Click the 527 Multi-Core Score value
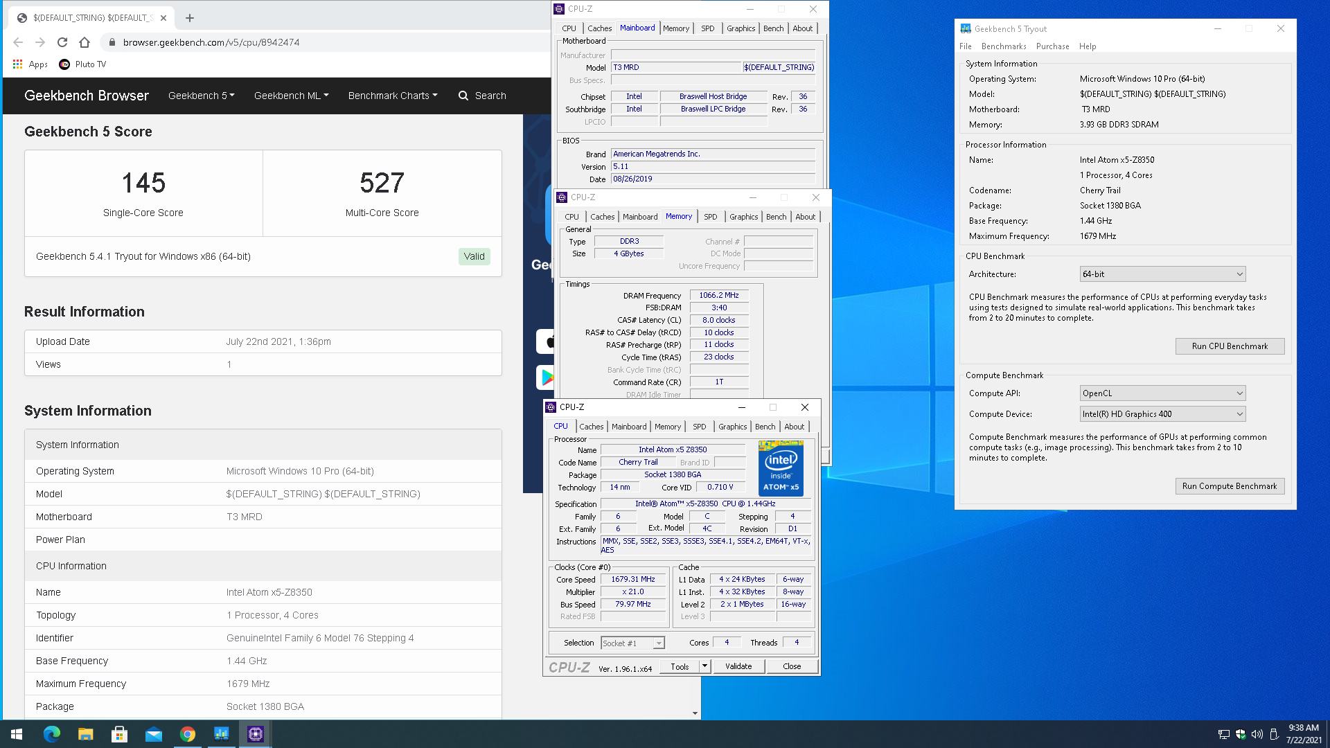1330x748 pixels. [382, 183]
